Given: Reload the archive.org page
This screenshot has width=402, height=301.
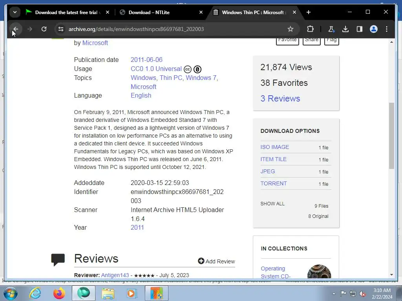Looking at the screenshot, I should [44, 29].
